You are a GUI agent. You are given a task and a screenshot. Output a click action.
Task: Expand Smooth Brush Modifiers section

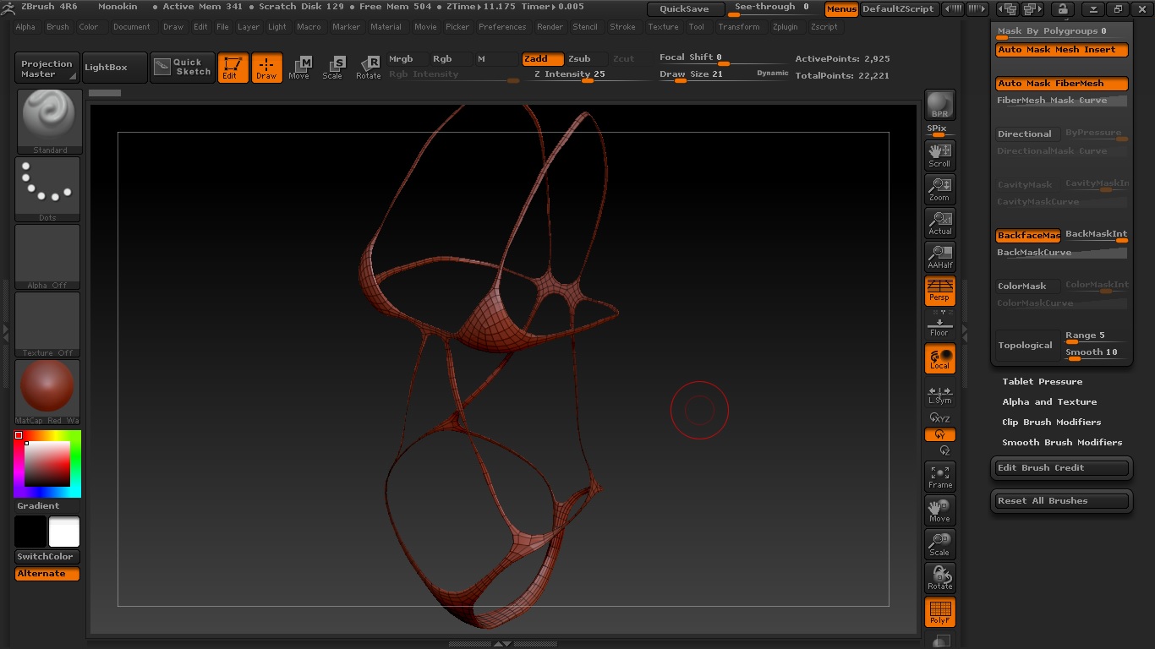tap(1061, 443)
